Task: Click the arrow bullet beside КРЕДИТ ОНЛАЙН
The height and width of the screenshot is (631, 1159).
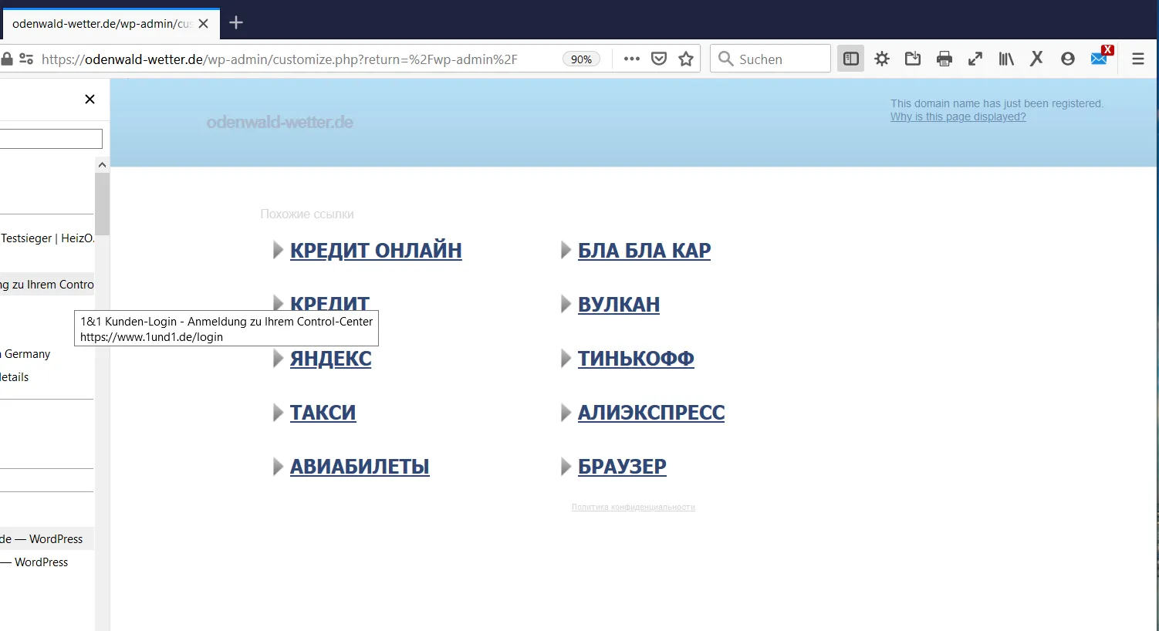Action: click(278, 250)
